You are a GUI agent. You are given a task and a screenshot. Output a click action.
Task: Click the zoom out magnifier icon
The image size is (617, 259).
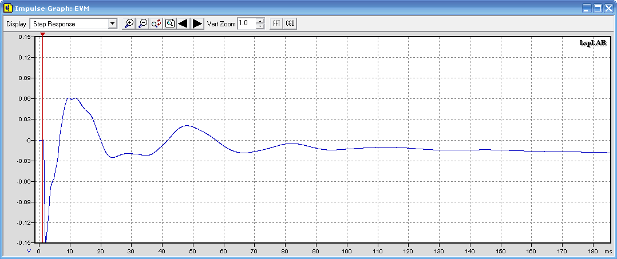[143, 23]
